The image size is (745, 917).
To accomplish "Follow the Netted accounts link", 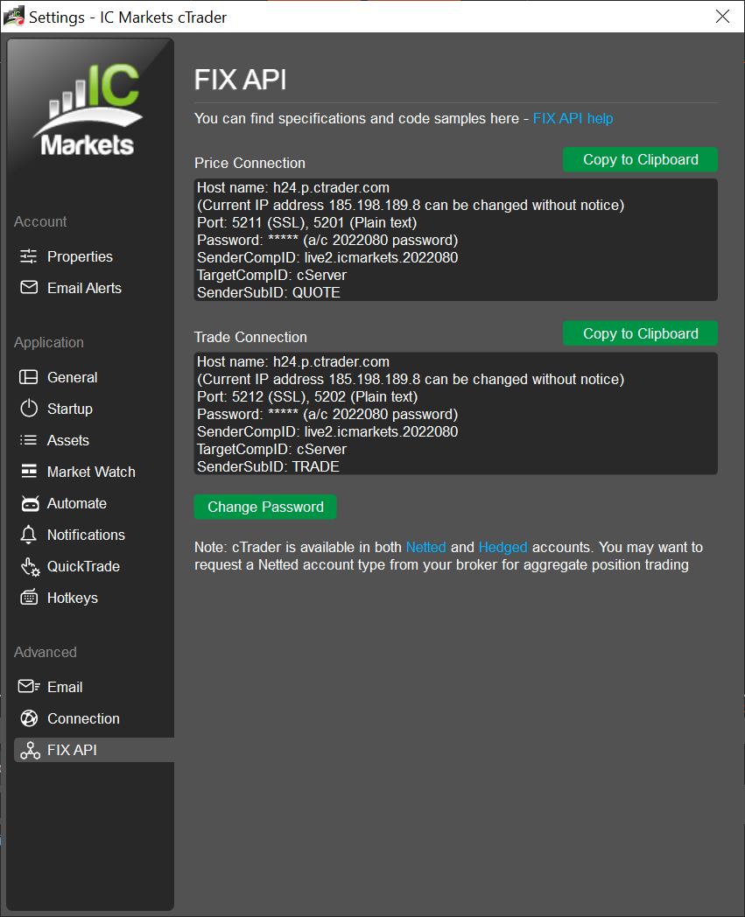I will (x=426, y=548).
